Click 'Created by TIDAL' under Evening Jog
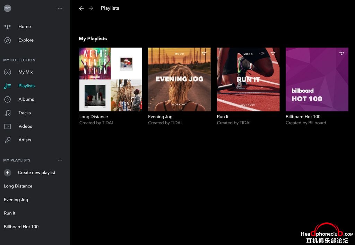 [165, 123]
